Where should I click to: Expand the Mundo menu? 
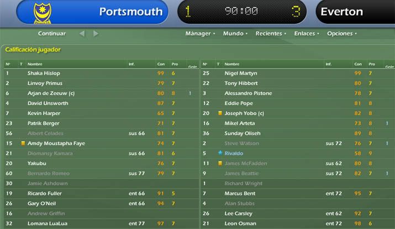tap(235, 34)
